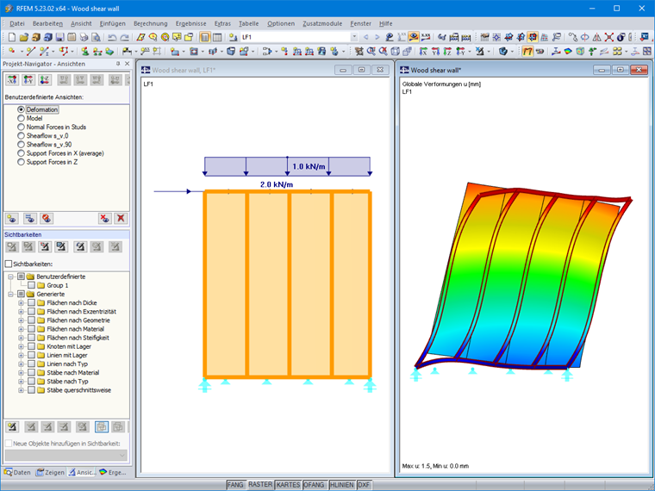Screen dimensions: 655x491
Task: Create new user-defined view eye icon
Action: 12,218
